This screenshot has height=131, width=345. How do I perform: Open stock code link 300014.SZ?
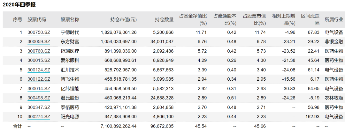click(x=39, y=89)
